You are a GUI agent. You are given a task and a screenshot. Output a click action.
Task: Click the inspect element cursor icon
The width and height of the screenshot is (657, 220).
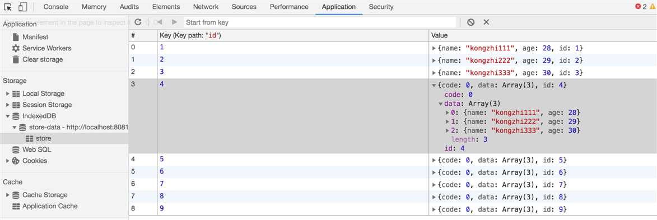click(7, 7)
